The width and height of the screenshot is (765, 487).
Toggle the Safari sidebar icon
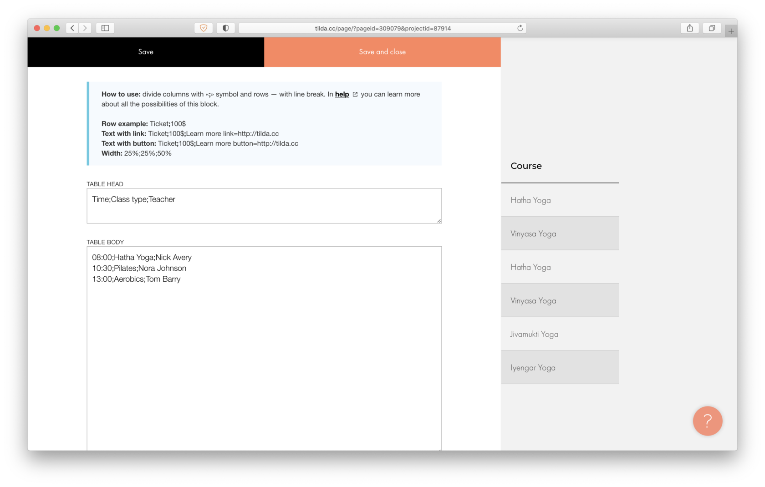(105, 28)
